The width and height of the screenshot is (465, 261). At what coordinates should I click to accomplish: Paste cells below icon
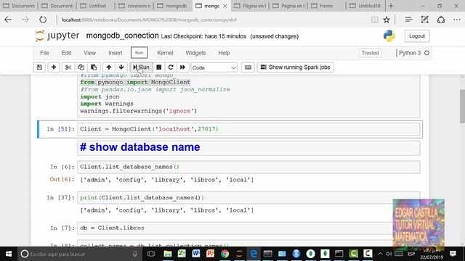click(x=94, y=67)
